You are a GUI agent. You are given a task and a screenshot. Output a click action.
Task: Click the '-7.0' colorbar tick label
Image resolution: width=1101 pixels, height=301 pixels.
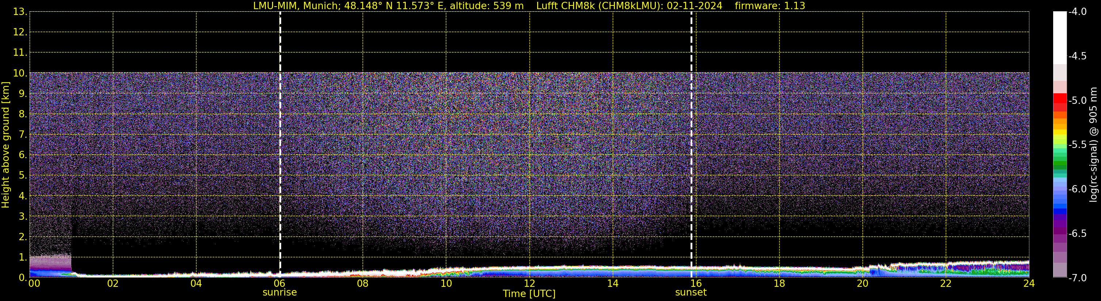click(x=1078, y=278)
